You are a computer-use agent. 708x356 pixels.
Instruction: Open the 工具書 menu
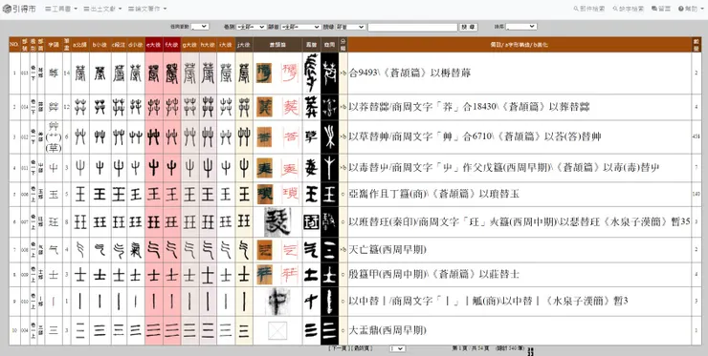coord(61,9)
